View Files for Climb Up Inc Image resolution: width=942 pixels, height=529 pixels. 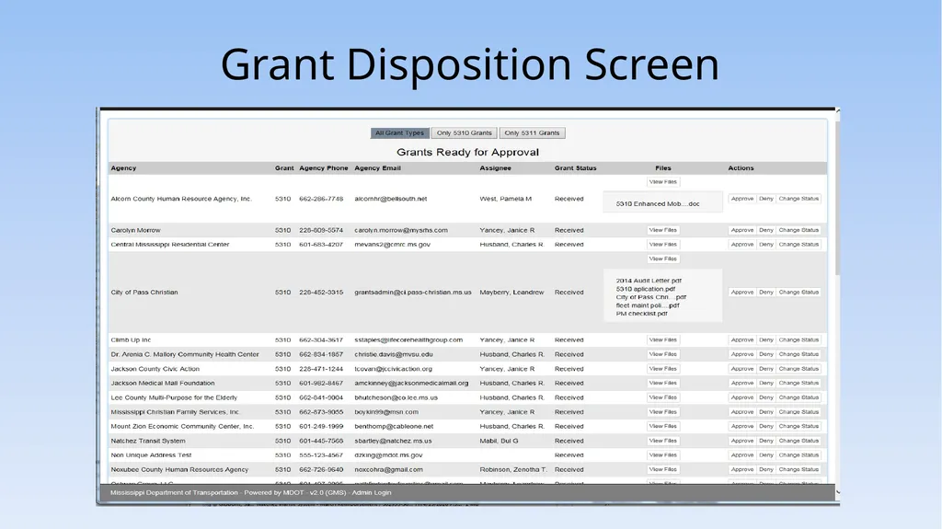(x=662, y=340)
